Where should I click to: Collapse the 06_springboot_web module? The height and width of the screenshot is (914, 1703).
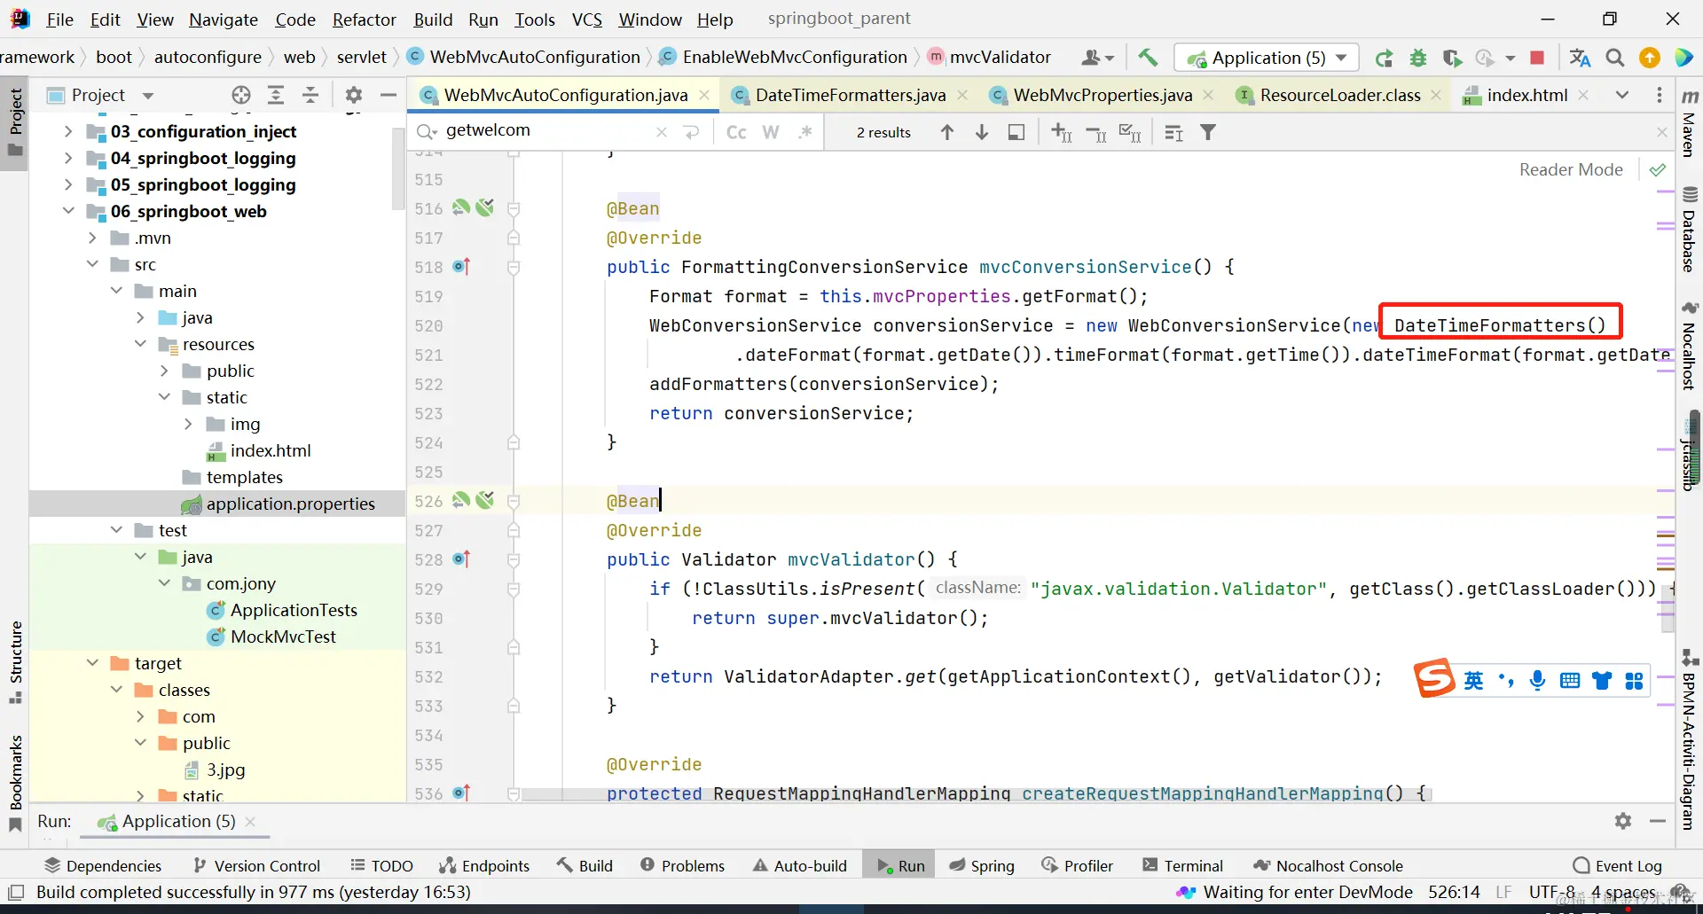(68, 211)
